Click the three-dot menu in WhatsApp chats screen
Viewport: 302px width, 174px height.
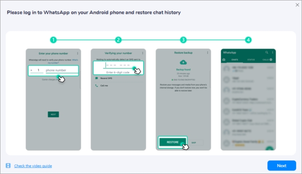click(272, 52)
